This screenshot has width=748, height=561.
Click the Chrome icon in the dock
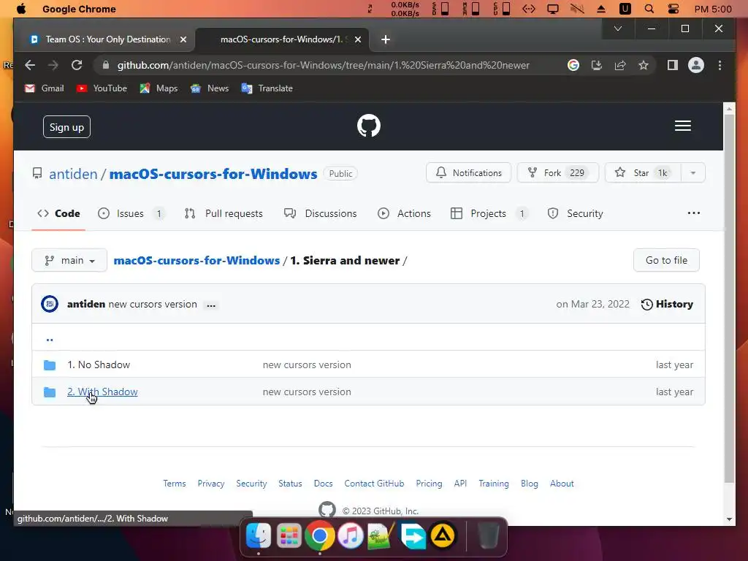tap(320, 535)
